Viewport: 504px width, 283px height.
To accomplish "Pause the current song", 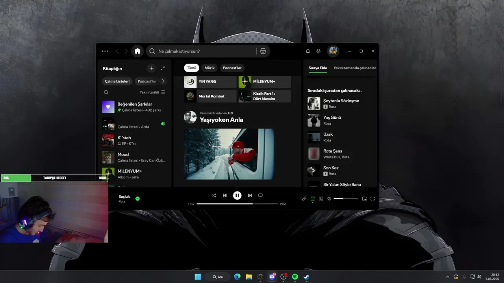I will tap(237, 195).
